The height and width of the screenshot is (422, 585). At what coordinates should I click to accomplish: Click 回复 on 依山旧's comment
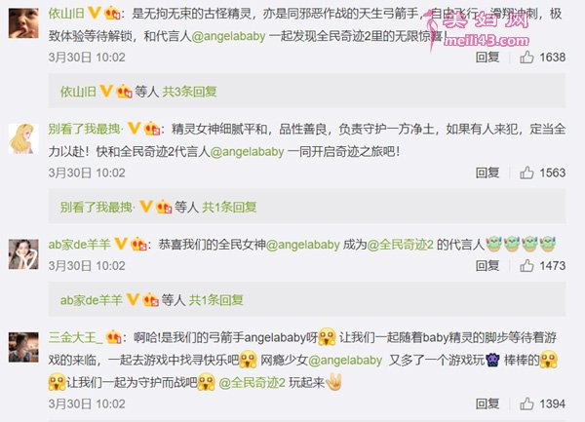[x=487, y=58]
